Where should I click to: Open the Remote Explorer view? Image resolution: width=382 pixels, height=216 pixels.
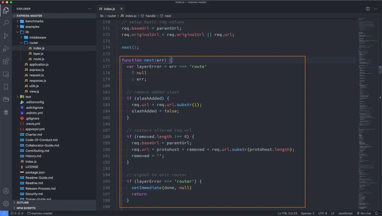pos(6,74)
